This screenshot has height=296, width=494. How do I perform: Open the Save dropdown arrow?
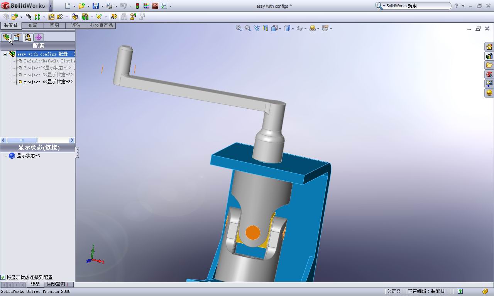102,6
